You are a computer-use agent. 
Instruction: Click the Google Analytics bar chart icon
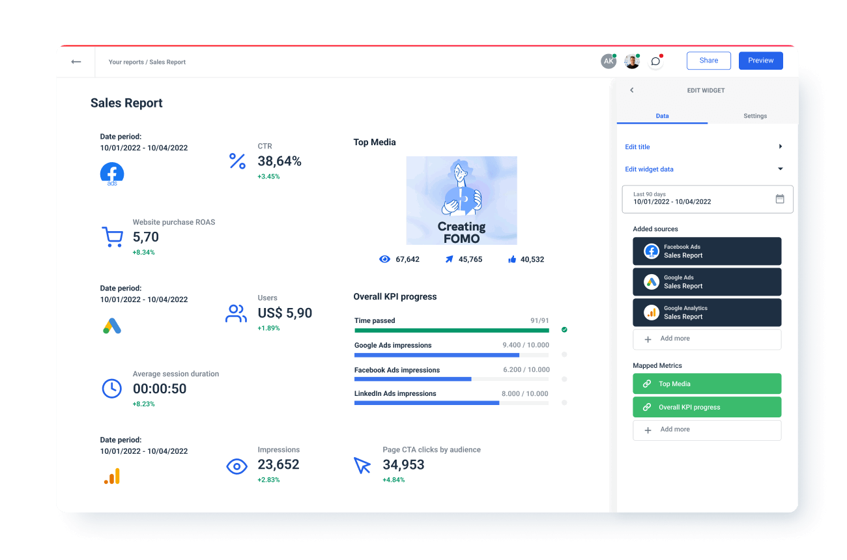click(x=111, y=476)
